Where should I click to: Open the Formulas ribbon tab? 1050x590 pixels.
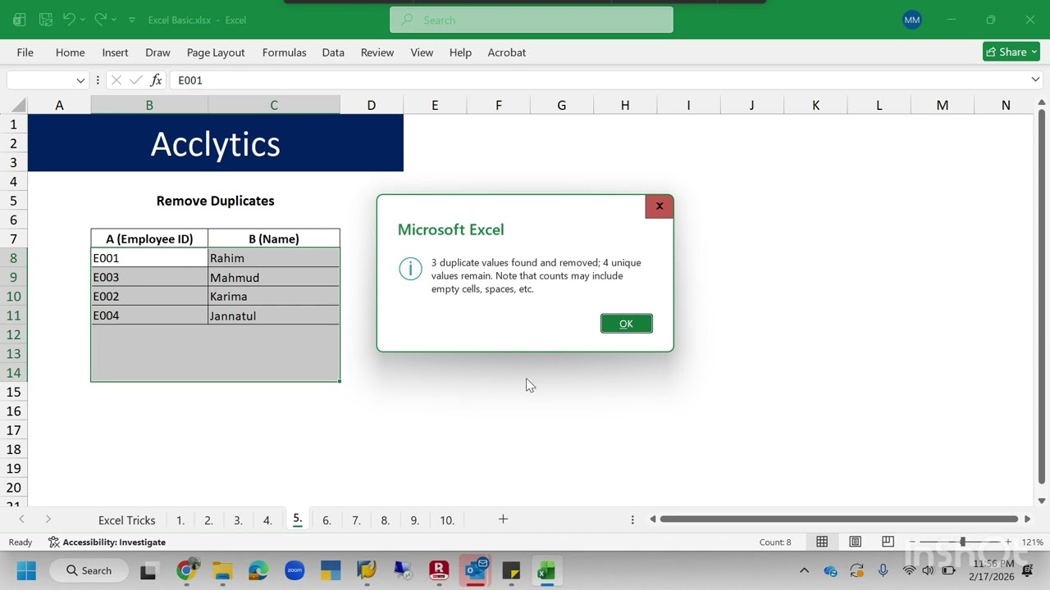pyautogui.click(x=284, y=52)
